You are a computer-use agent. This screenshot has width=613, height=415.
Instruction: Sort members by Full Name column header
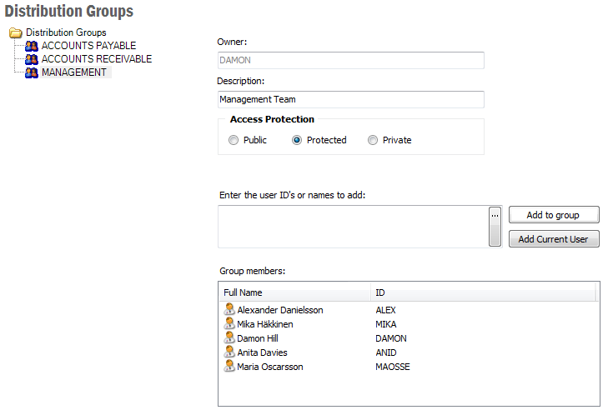coord(295,292)
